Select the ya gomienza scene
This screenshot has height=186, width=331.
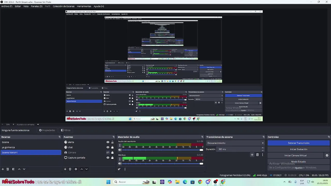click(x=31, y=147)
